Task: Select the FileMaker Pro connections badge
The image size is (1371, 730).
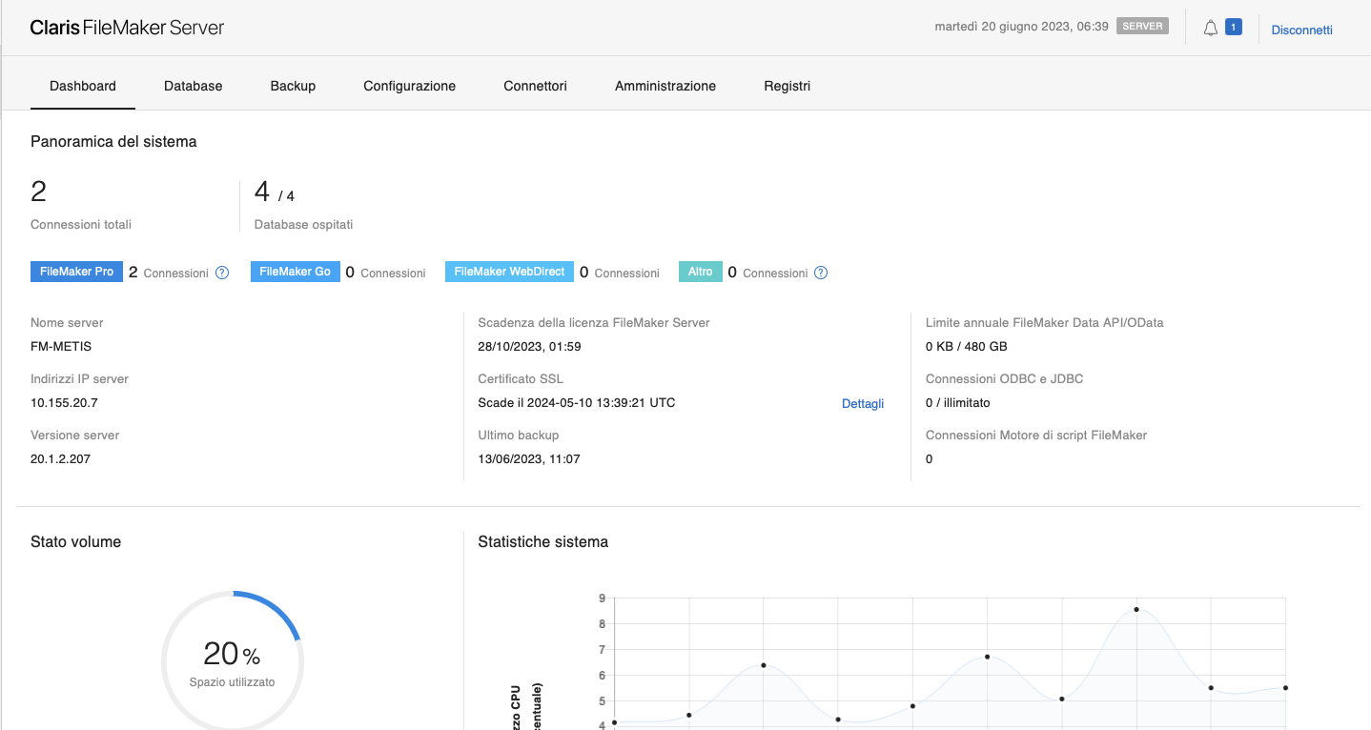Action: coord(76,272)
